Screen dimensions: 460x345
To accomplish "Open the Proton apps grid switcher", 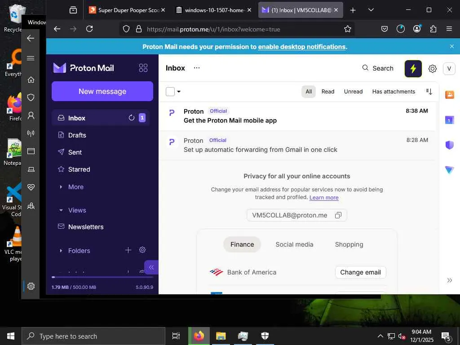I will tap(143, 68).
